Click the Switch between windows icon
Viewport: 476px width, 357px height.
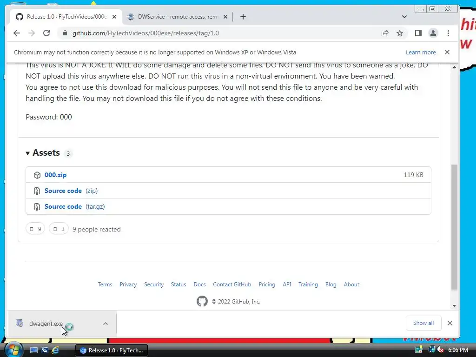point(45,350)
